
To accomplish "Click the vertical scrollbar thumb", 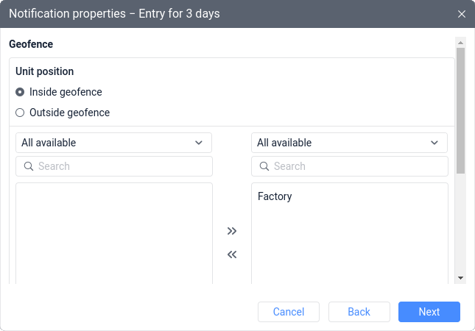I will (461, 110).
